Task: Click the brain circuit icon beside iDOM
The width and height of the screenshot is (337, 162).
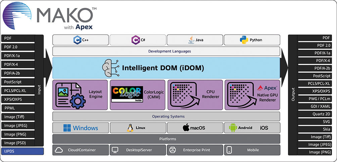Action: (111, 68)
